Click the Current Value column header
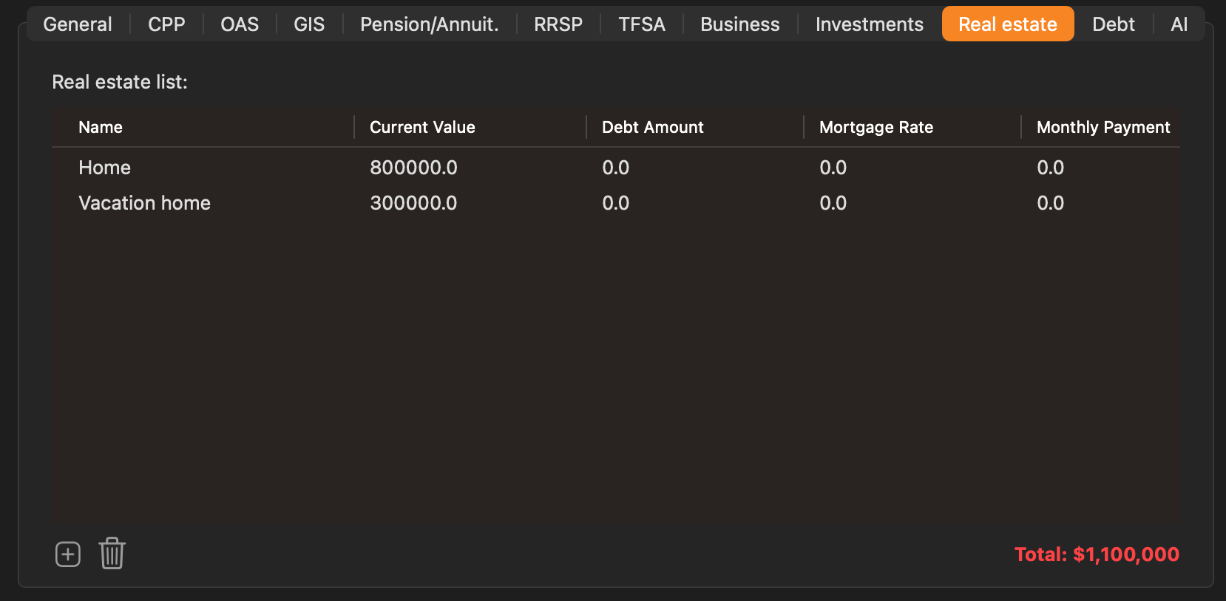1226x601 pixels. click(422, 127)
